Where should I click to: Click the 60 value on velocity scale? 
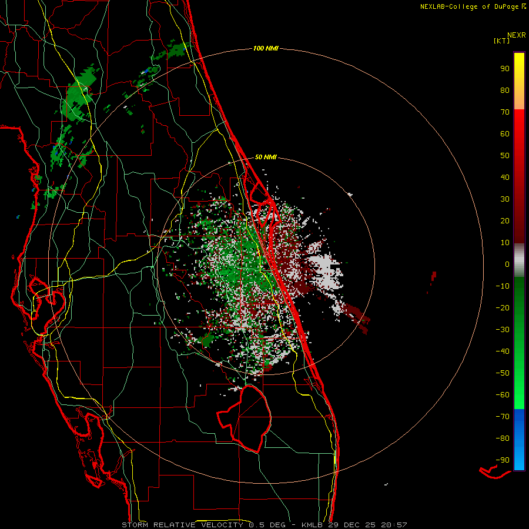[505, 134]
